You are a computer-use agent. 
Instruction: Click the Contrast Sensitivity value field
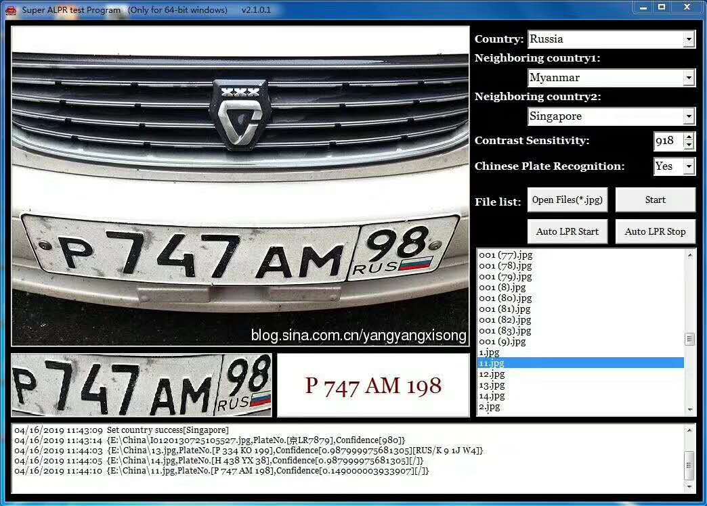point(668,141)
